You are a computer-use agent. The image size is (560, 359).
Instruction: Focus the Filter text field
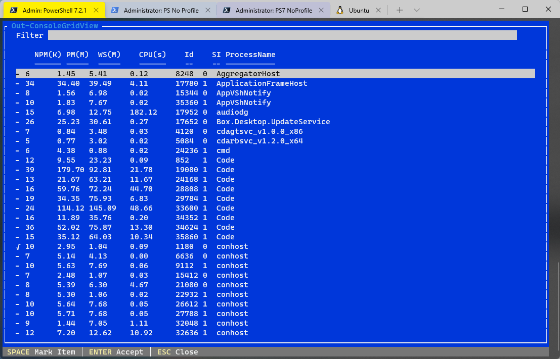pos(282,35)
